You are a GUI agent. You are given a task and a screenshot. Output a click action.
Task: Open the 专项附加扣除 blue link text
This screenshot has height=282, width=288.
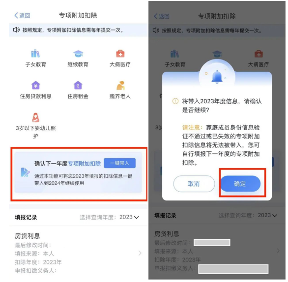[85, 164]
